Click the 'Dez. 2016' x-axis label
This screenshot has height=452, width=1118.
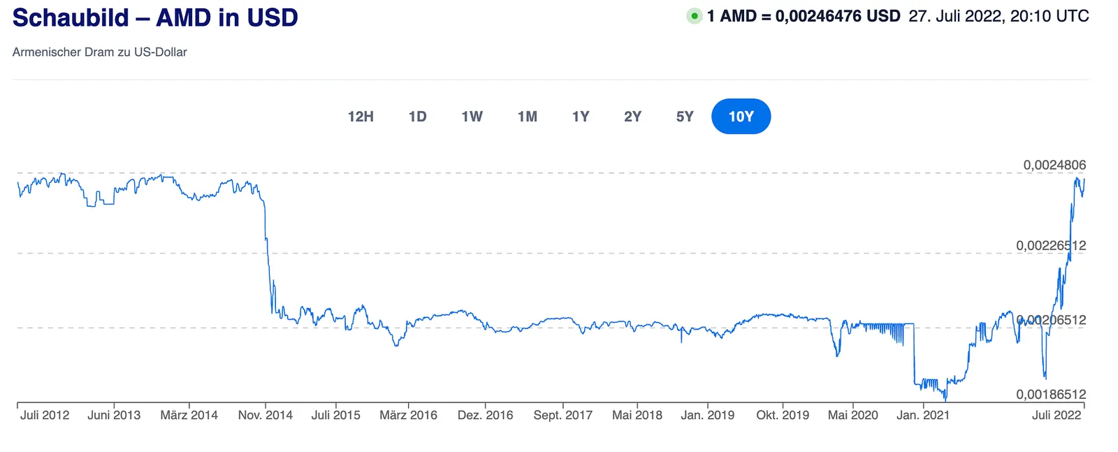pyautogui.click(x=486, y=415)
